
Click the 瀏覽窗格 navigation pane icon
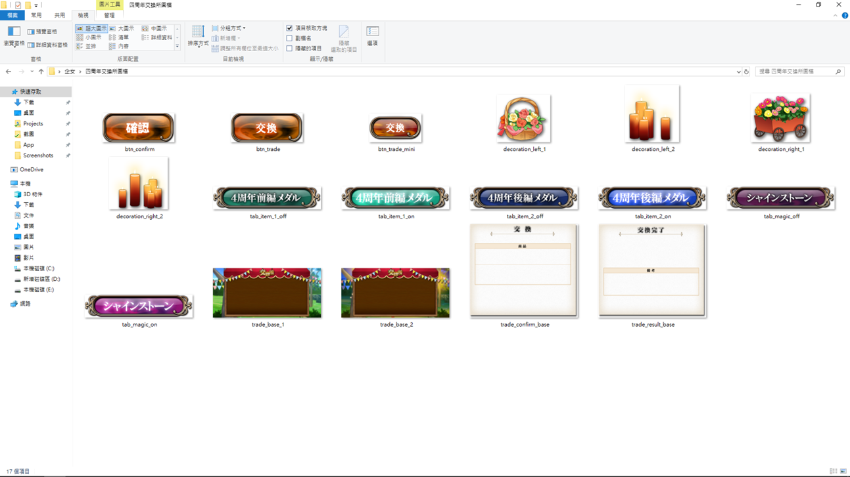pos(14,35)
